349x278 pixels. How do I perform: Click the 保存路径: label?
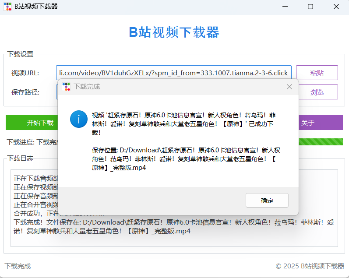point(25,92)
